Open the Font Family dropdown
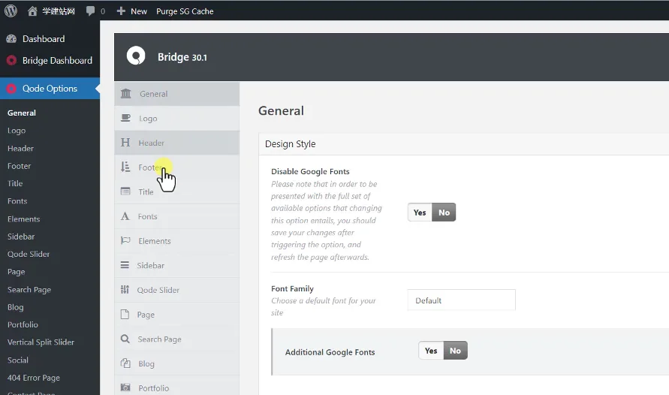This screenshot has height=395, width=669. [461, 300]
